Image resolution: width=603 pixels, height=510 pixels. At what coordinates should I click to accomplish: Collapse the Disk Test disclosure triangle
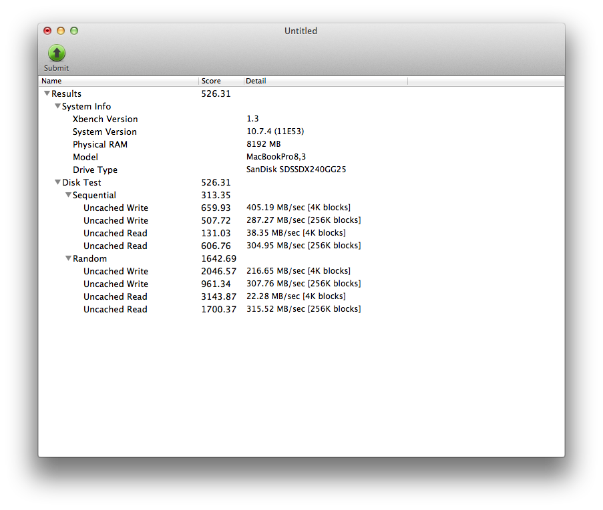pos(57,182)
